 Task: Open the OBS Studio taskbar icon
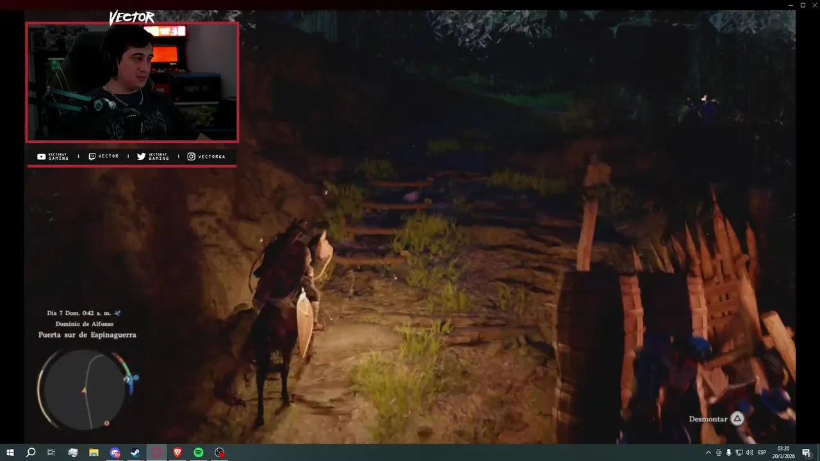(220, 453)
